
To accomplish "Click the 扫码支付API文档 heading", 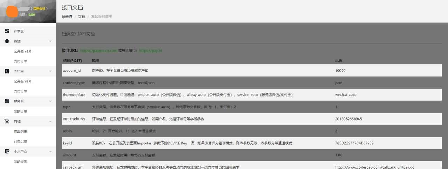I will [x=78, y=34].
